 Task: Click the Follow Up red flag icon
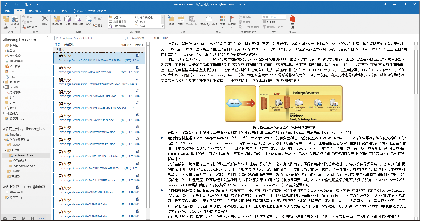232,19
